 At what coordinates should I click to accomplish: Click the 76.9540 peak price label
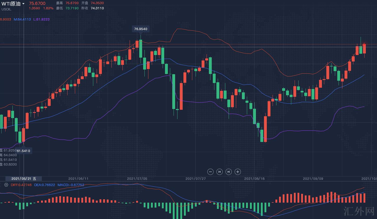click(141, 29)
